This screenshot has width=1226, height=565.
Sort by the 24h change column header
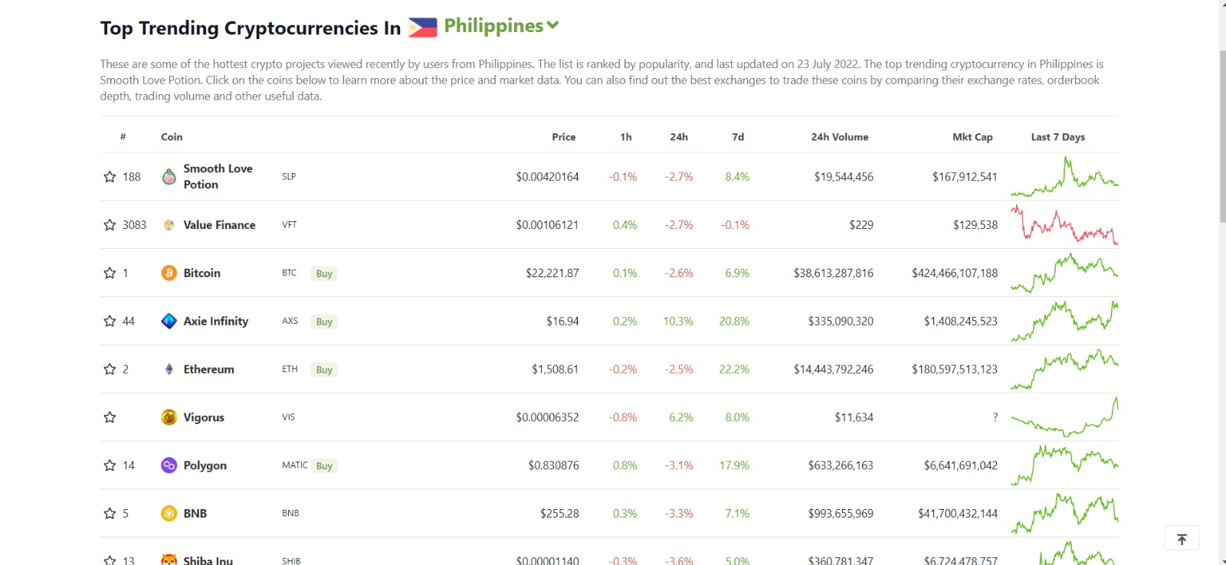[x=679, y=137]
